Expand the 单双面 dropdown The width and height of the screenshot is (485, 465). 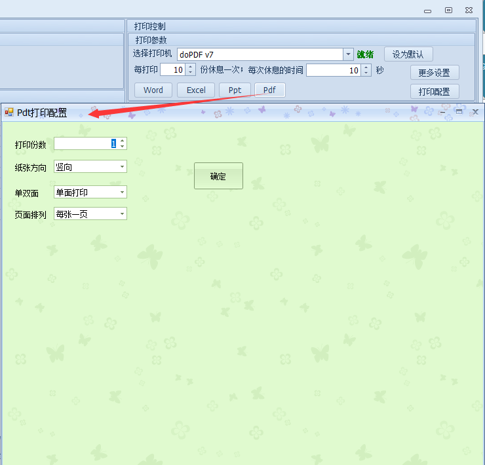point(122,193)
